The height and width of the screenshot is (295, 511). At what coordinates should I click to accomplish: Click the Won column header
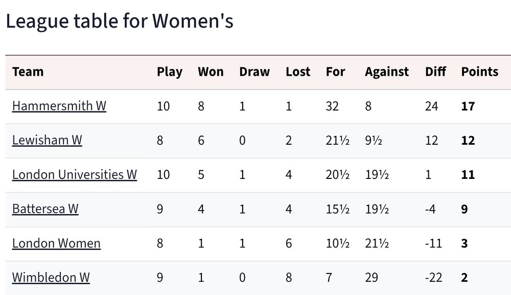click(x=211, y=72)
